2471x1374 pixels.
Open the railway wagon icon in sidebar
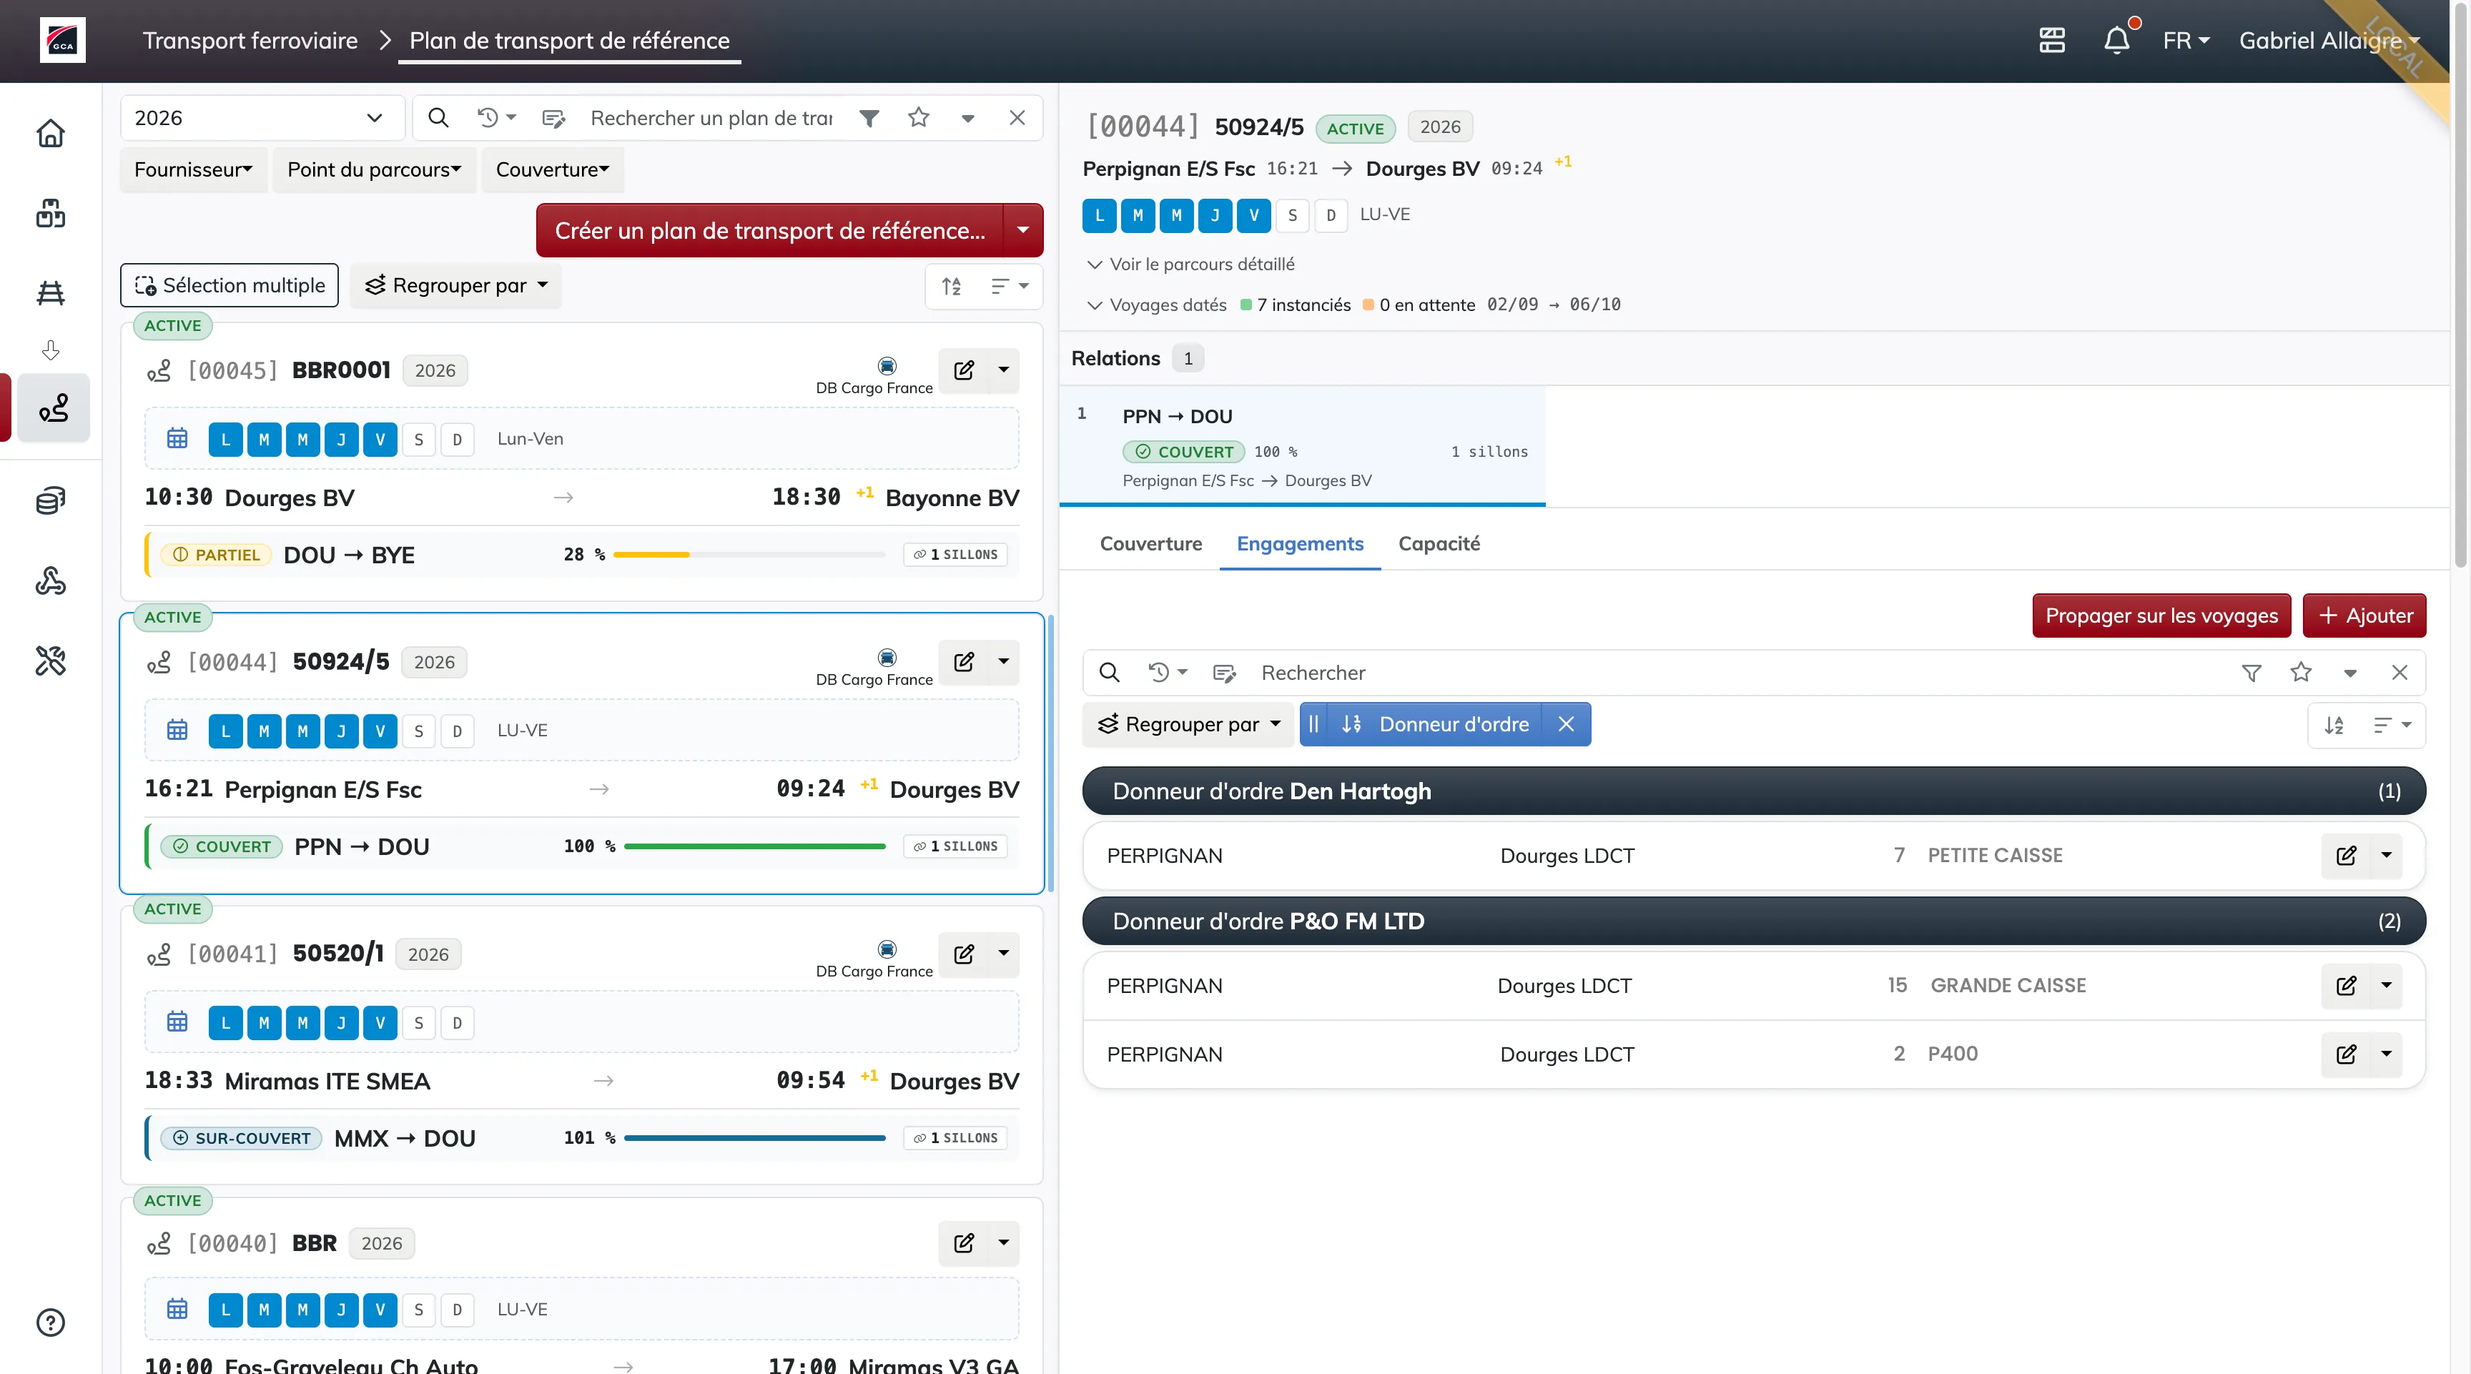click(x=51, y=292)
